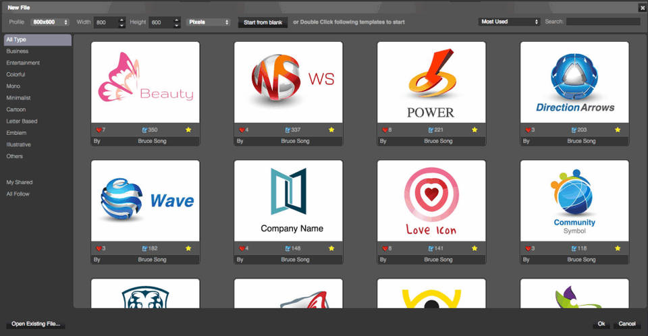Select the Love Icon template thumbnail
The height and width of the screenshot is (336, 648).
coord(431,200)
